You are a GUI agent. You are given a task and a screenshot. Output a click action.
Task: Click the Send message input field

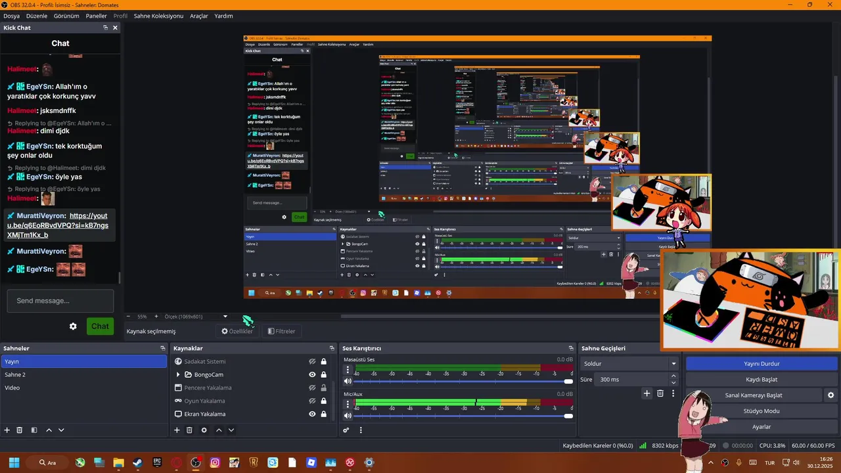(60, 301)
